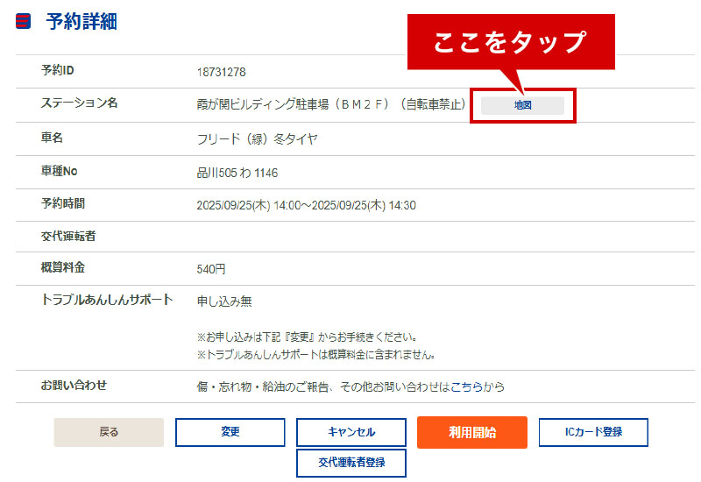Screen dimensions: 701x482
Task: Click the red ここをタップ callout
Action: 510,42
